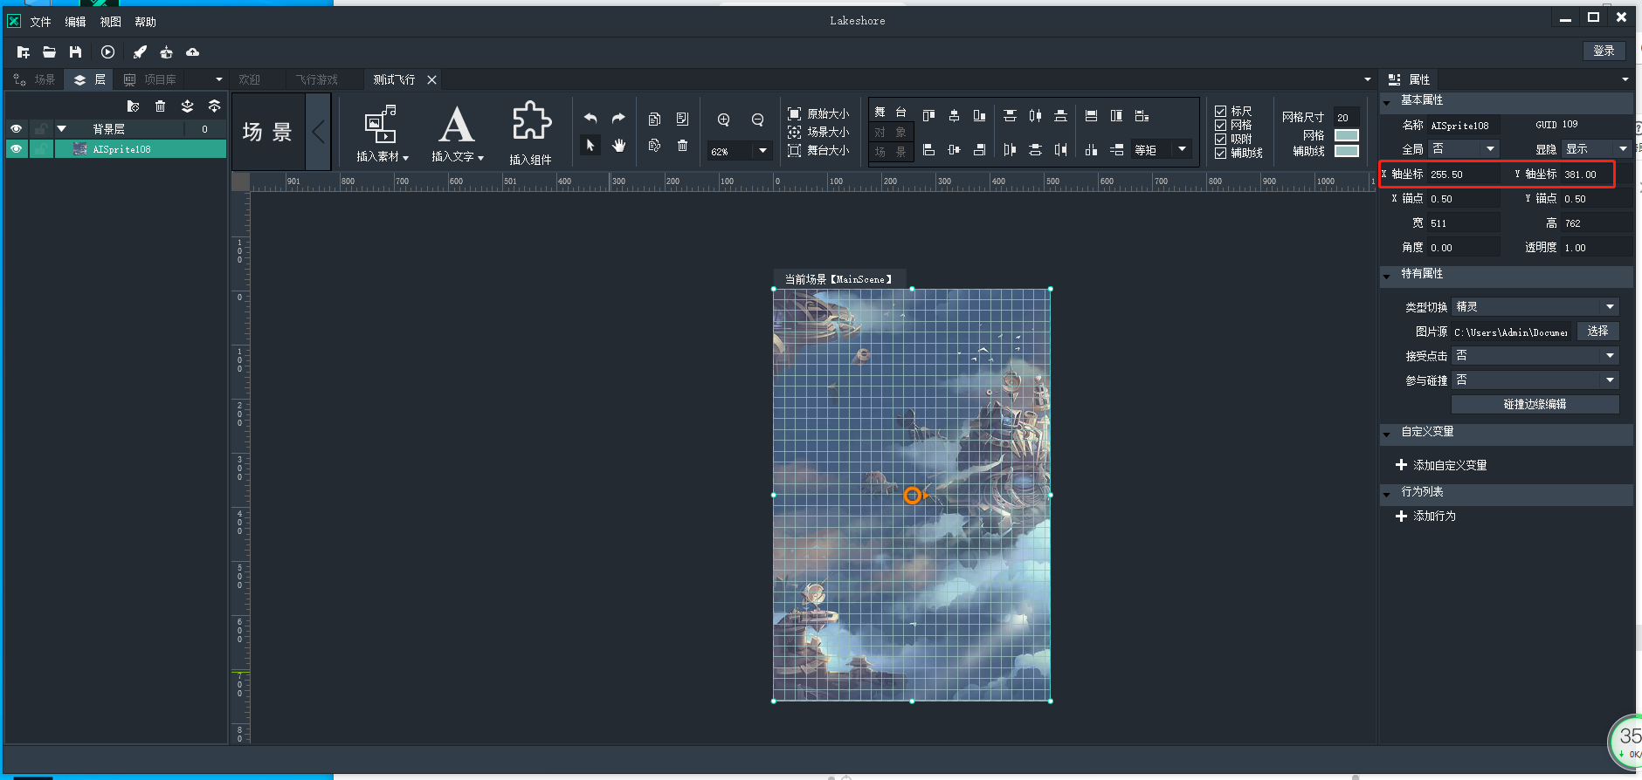Click the package export icon

[x=166, y=52]
